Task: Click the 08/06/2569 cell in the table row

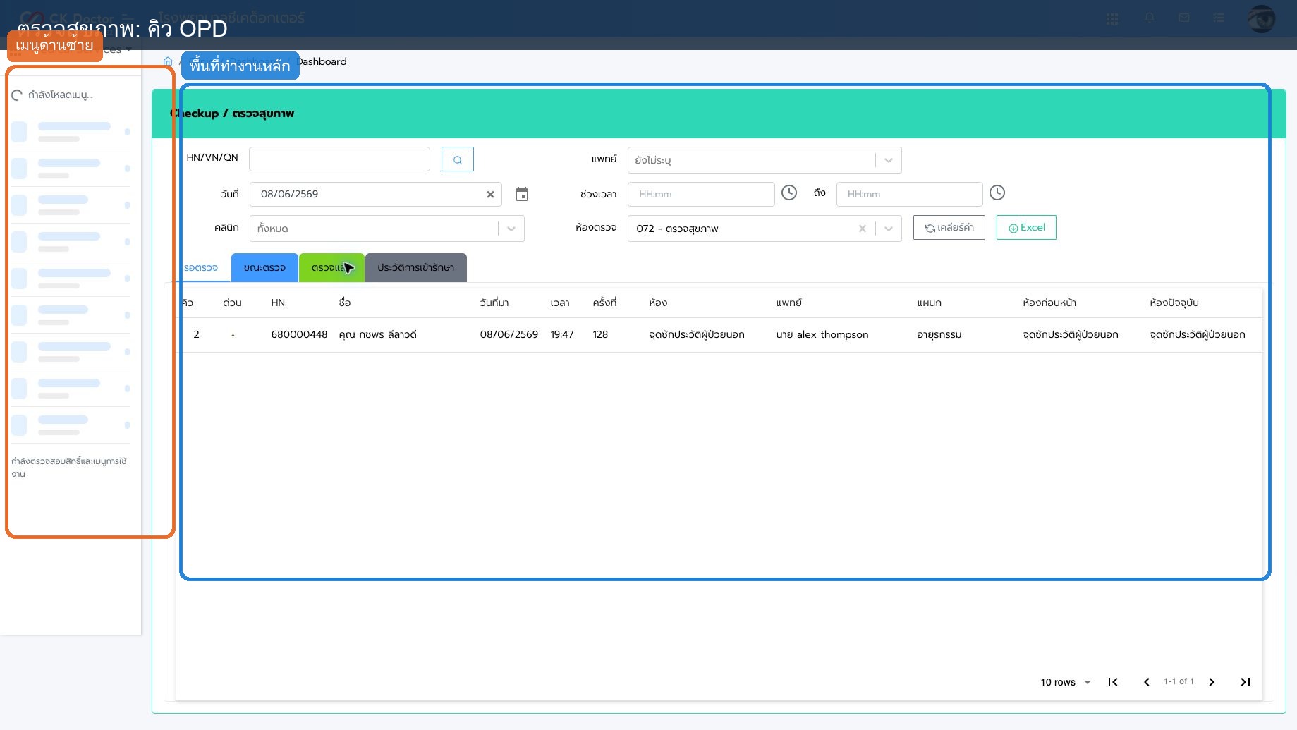Action: (x=509, y=334)
